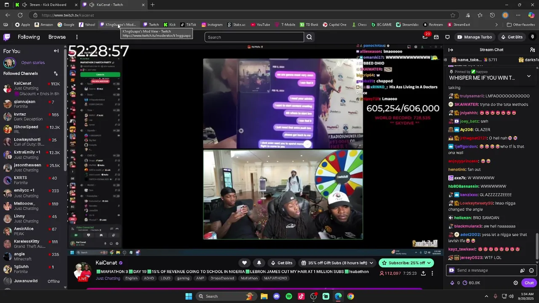
Task: Click Get Bits below the stream
Action: tap(281, 263)
